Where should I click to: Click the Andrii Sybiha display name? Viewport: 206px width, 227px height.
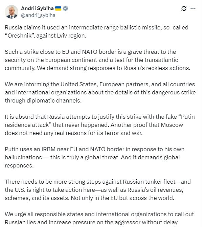pyautogui.click(x=37, y=8)
